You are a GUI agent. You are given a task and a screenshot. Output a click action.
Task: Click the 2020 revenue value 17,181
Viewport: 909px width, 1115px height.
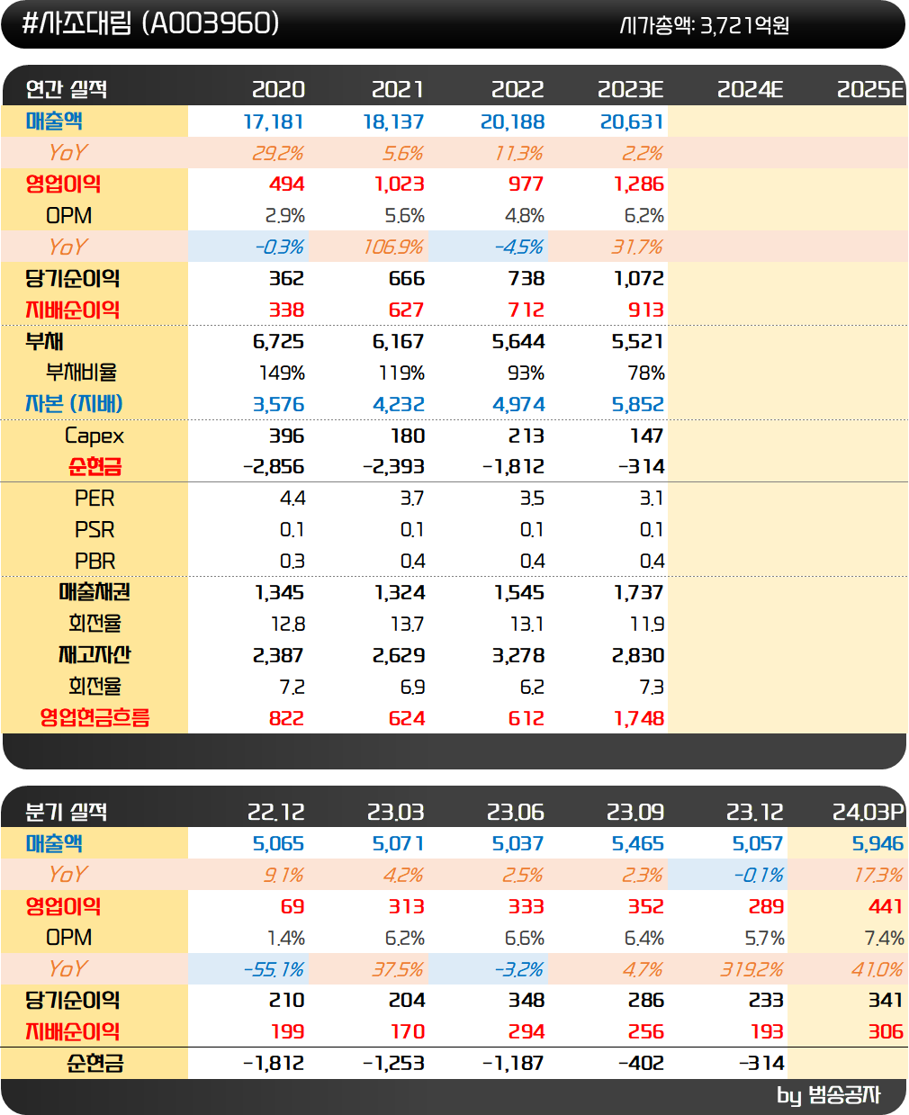coord(274,121)
